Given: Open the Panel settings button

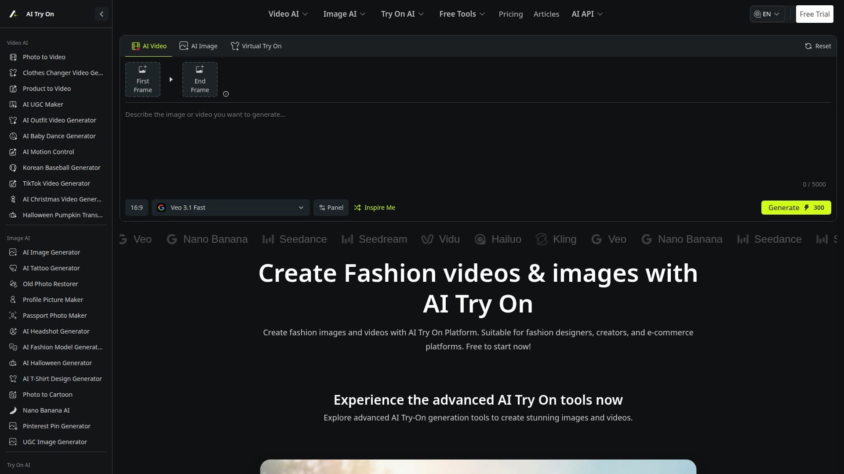Looking at the screenshot, I should (331, 208).
